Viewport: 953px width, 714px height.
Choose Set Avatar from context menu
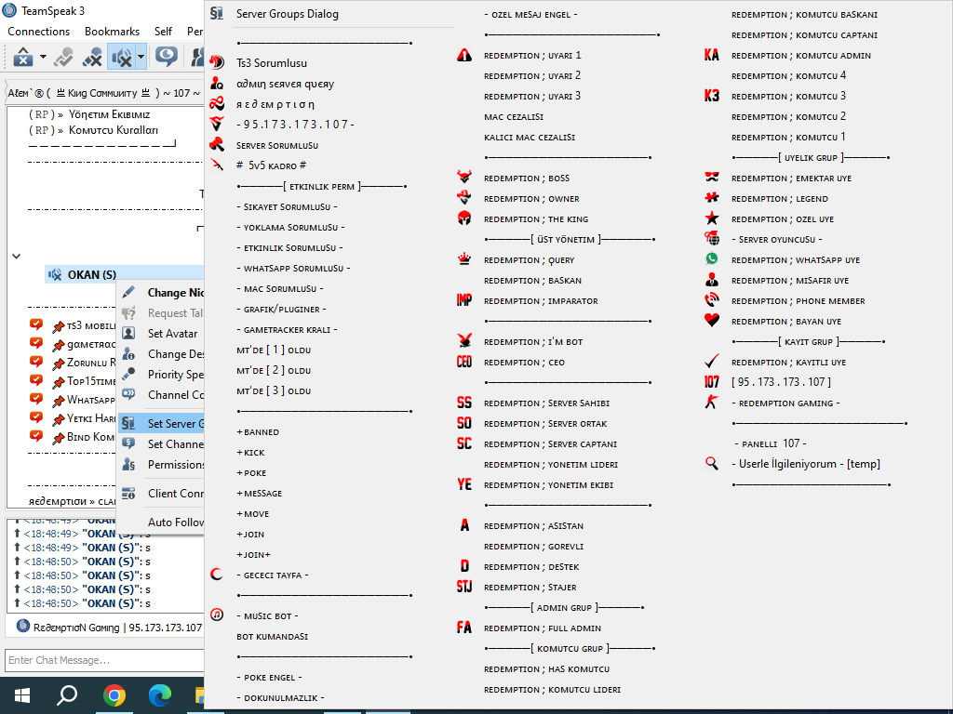(161, 334)
